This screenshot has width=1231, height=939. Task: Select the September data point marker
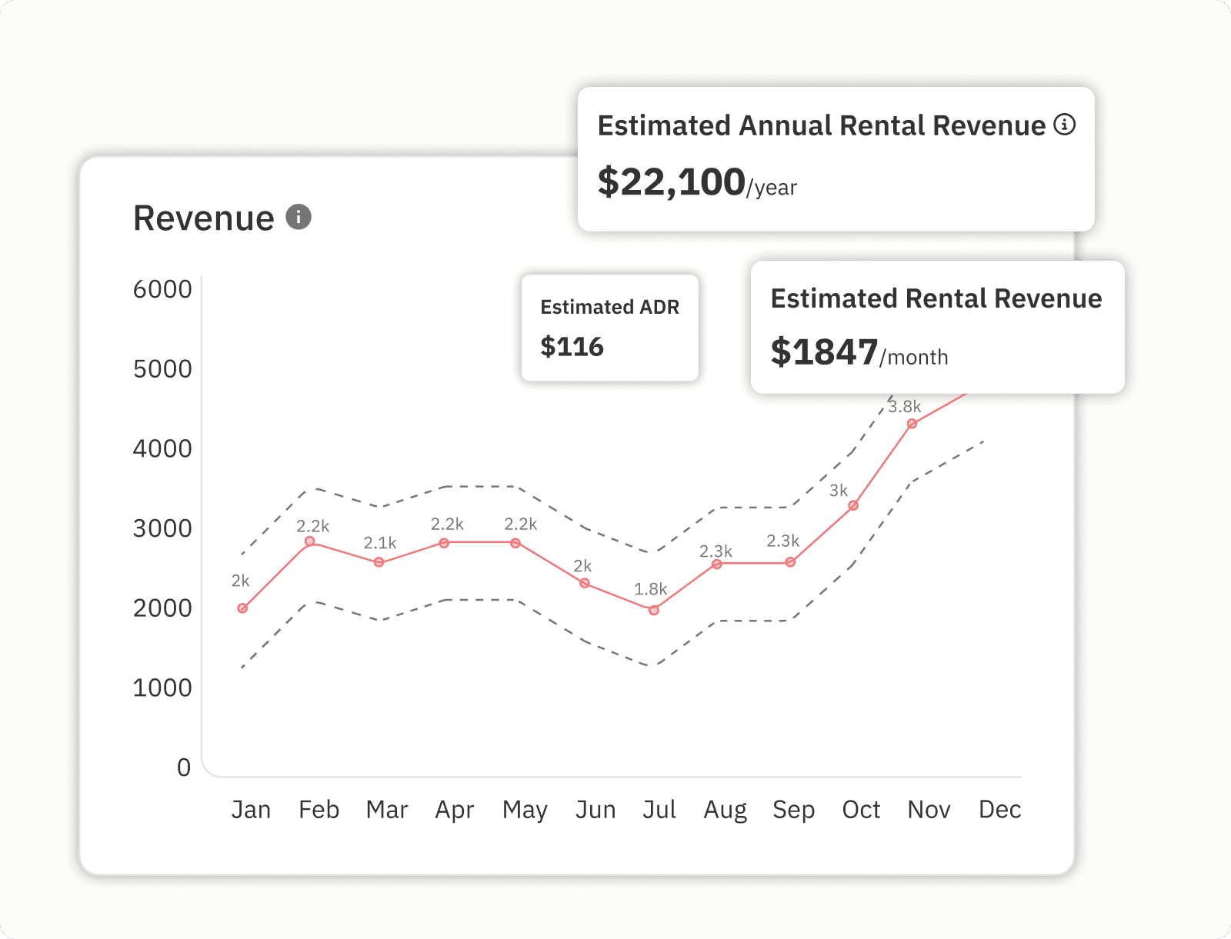point(790,562)
